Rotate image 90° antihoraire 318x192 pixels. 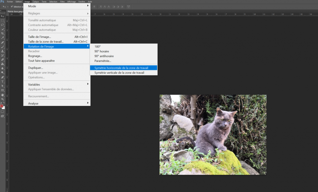(x=124, y=56)
